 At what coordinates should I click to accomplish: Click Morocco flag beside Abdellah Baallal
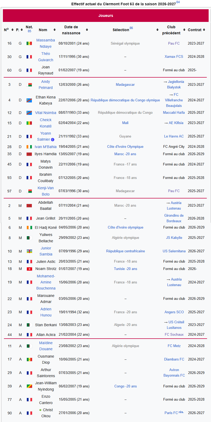pos(29,206)
